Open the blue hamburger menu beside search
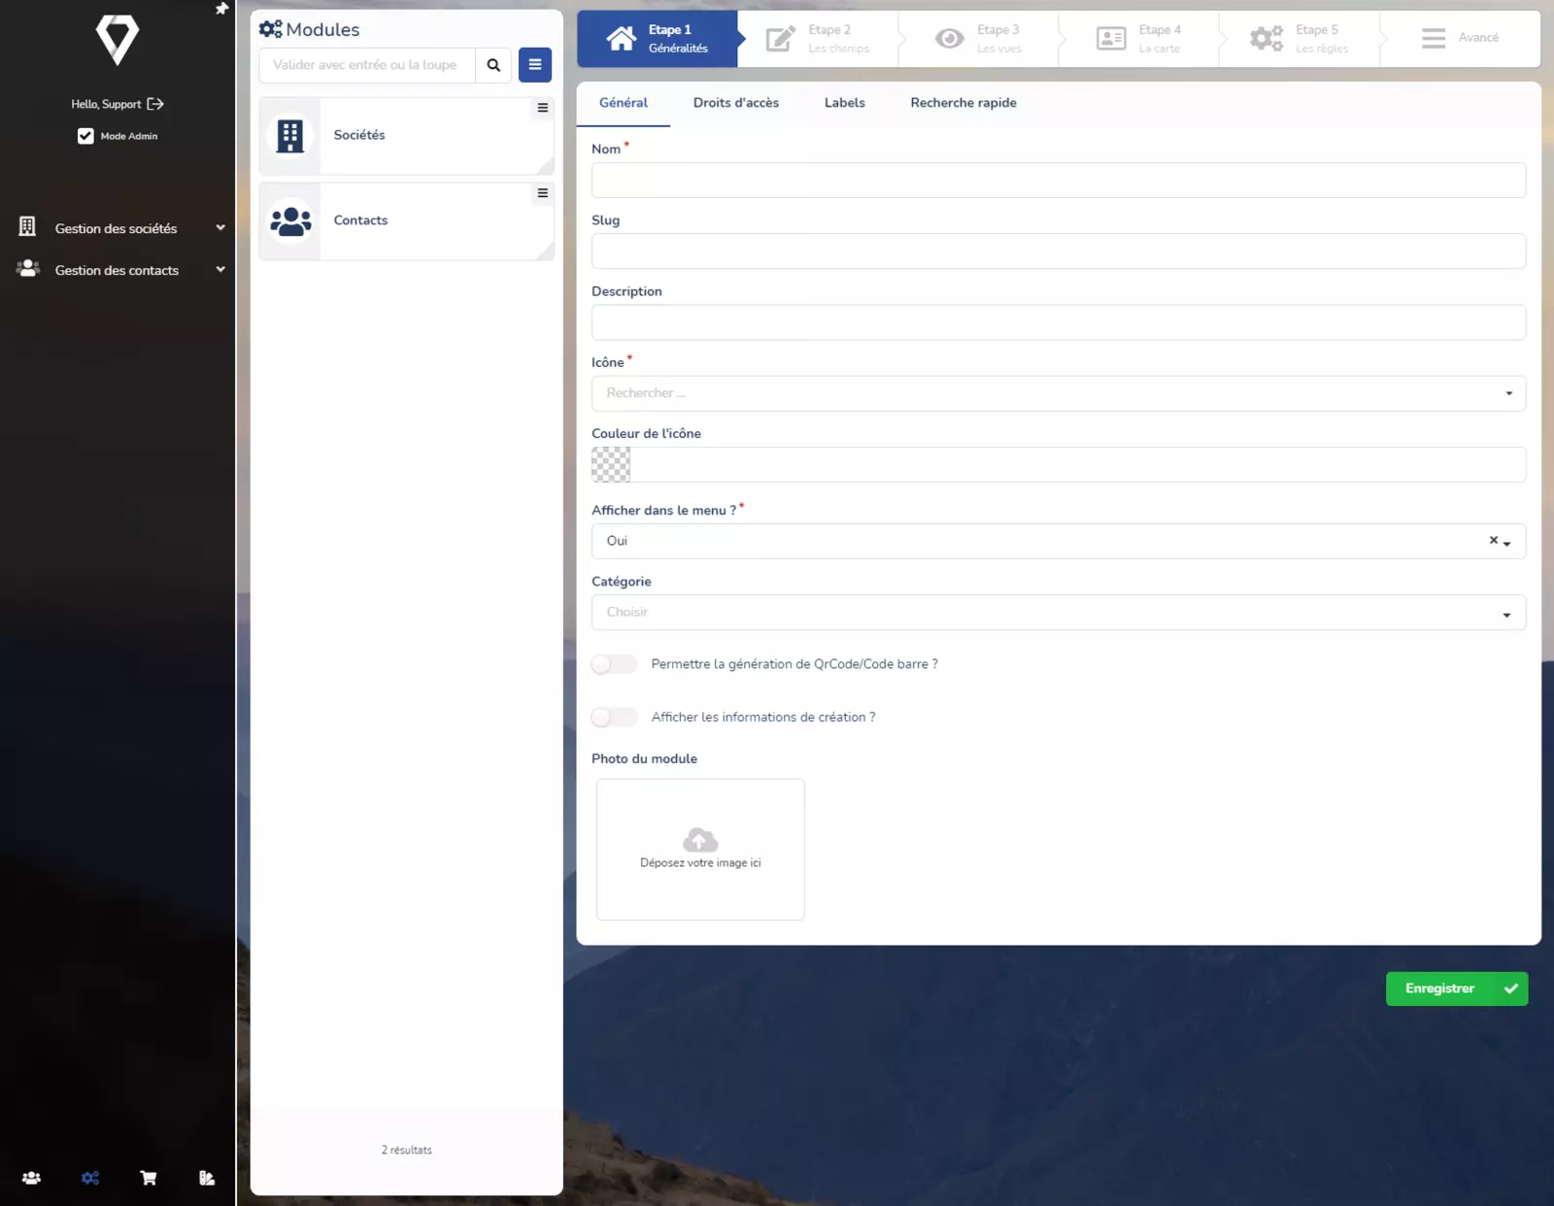Screen dimensions: 1554x1206 (x=535, y=65)
